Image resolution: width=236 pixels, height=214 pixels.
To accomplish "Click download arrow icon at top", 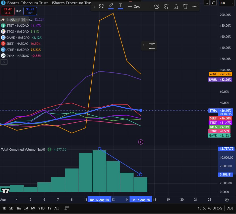I will click(207, 3).
